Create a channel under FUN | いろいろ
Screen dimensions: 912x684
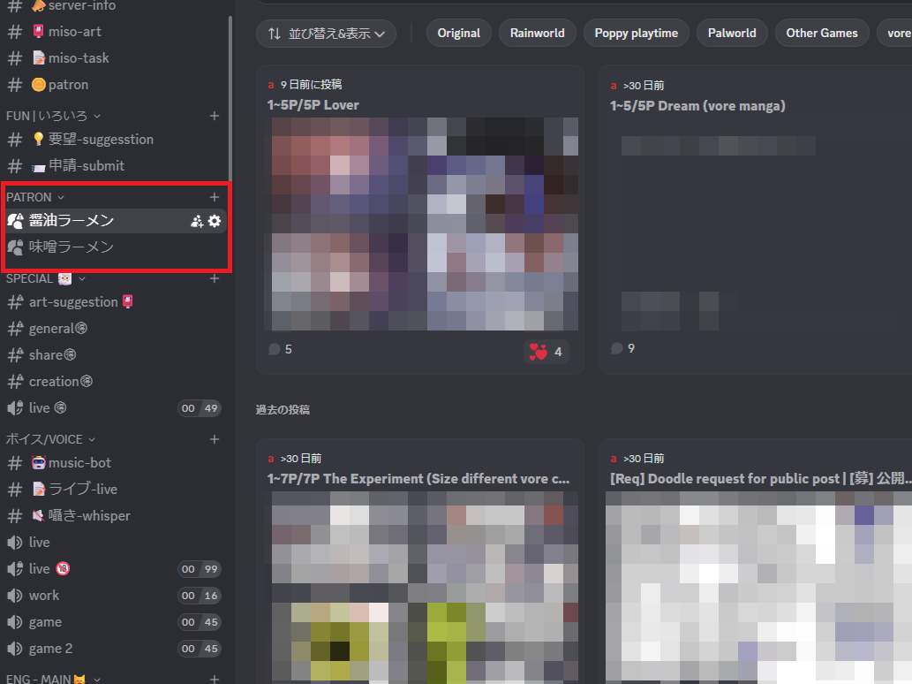pos(214,116)
